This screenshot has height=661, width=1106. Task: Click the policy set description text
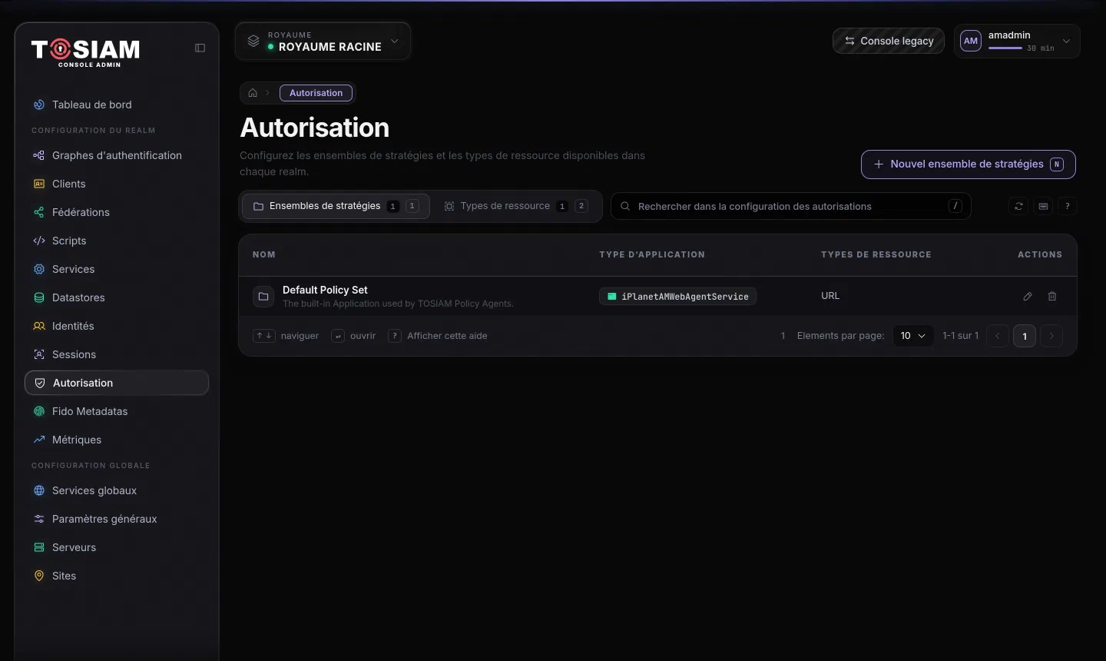point(398,304)
